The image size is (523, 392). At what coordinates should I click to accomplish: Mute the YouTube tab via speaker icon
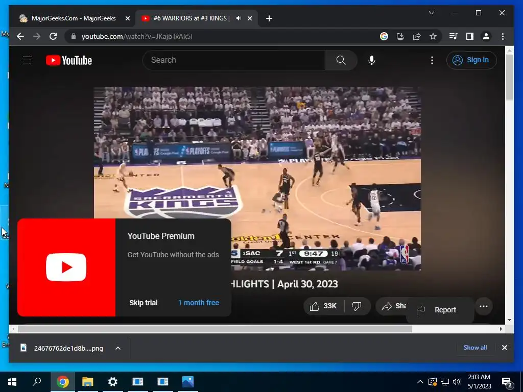pos(239,18)
